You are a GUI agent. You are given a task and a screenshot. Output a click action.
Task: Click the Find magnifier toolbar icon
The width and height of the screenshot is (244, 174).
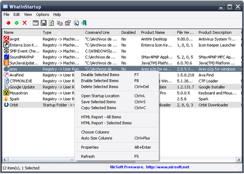(76, 23)
